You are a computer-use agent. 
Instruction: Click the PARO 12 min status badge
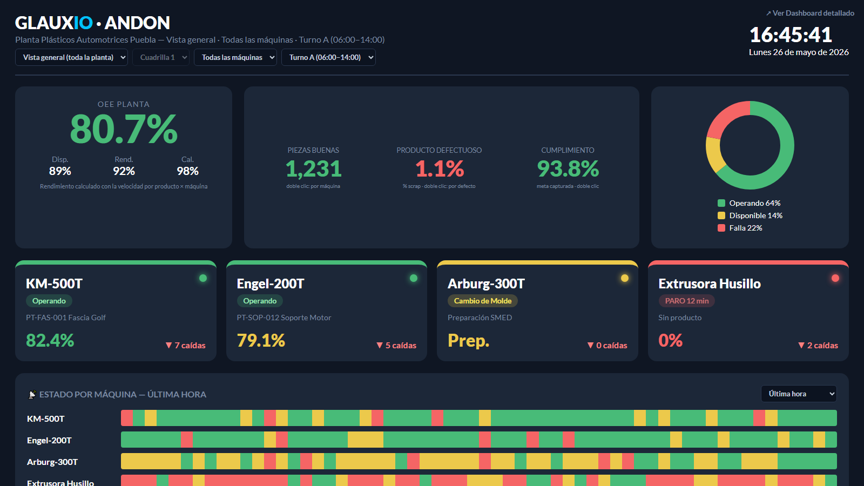click(687, 301)
